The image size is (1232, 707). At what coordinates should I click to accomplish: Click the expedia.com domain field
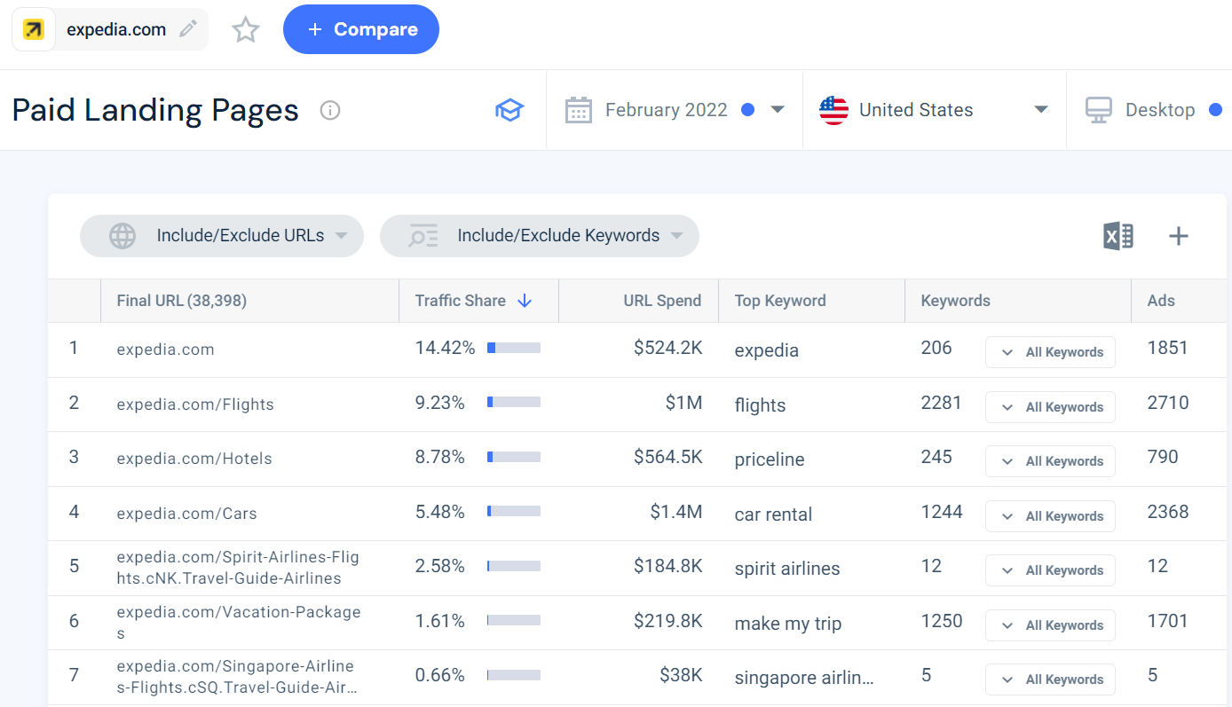pos(116,28)
